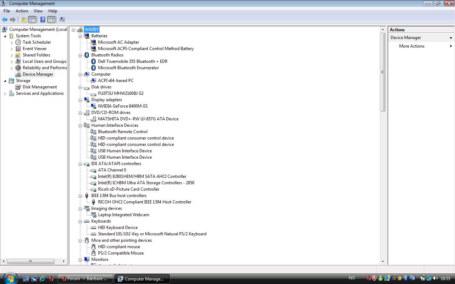Screen dimensions: 455x284
Task: Open More Actions in Actions pane
Action: pos(412,46)
